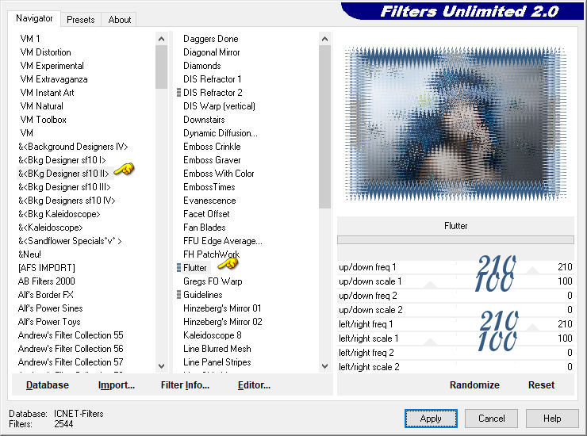
Task: Click the up/down freq 2 slider row
Action: (455, 296)
